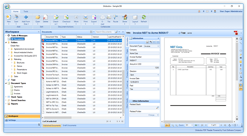Click the Delete document icon
The image size is (247, 136).
pyautogui.click(x=45, y=17)
